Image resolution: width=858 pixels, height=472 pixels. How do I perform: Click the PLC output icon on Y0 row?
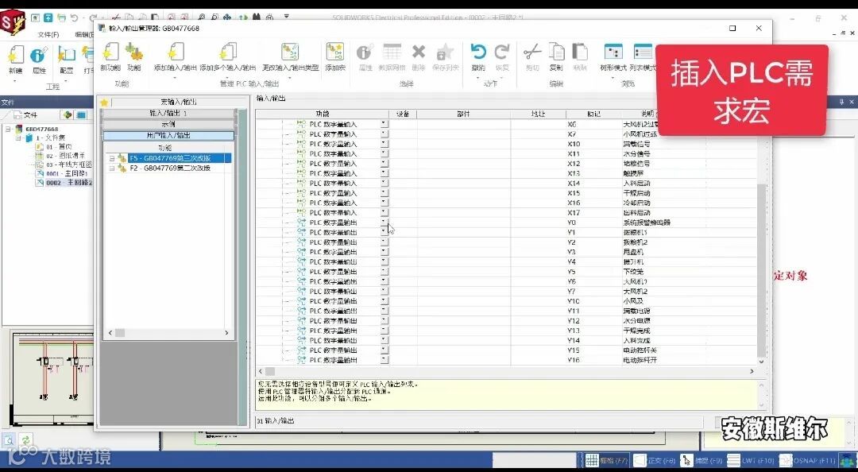(302, 222)
